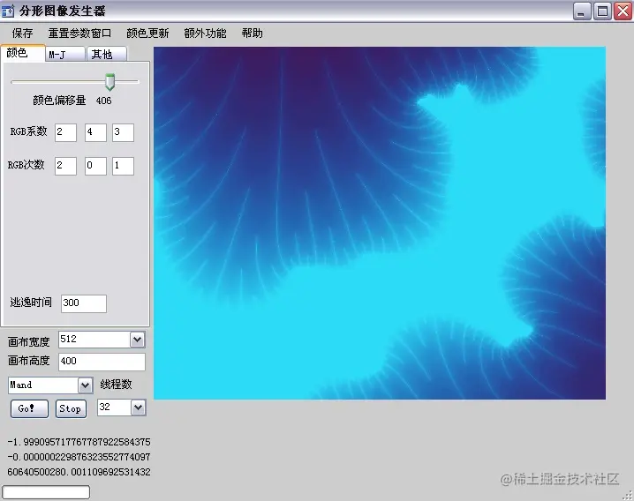Image resolution: width=634 pixels, height=501 pixels.
Task: Open the 重置参数窗口 menu
Action: click(x=79, y=34)
